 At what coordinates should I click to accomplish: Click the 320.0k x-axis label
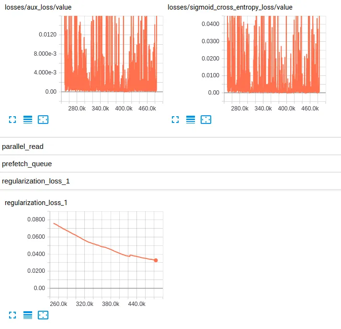[x=85, y=304]
